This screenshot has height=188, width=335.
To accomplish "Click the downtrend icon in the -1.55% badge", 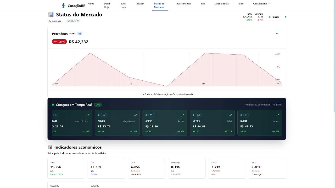I will pyautogui.click(x=55, y=42).
